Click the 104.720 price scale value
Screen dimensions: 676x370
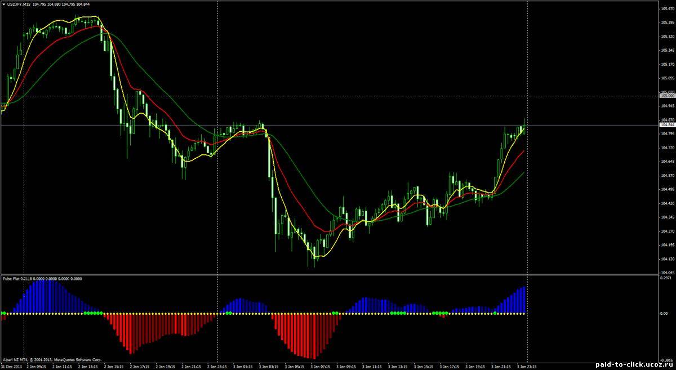[667, 148]
